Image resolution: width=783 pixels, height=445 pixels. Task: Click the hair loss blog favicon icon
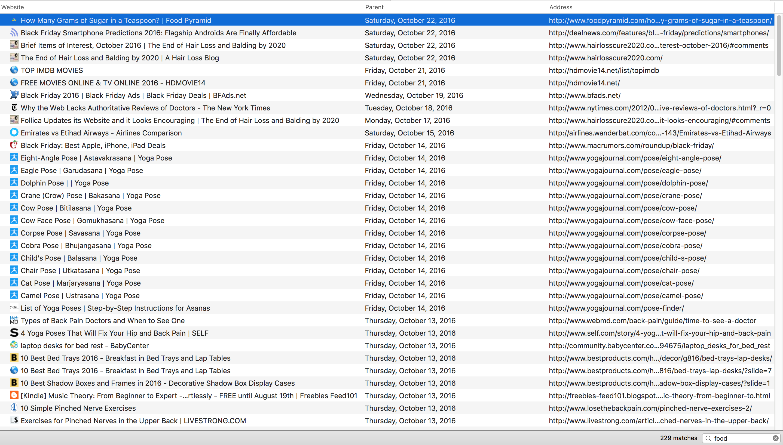coord(13,57)
